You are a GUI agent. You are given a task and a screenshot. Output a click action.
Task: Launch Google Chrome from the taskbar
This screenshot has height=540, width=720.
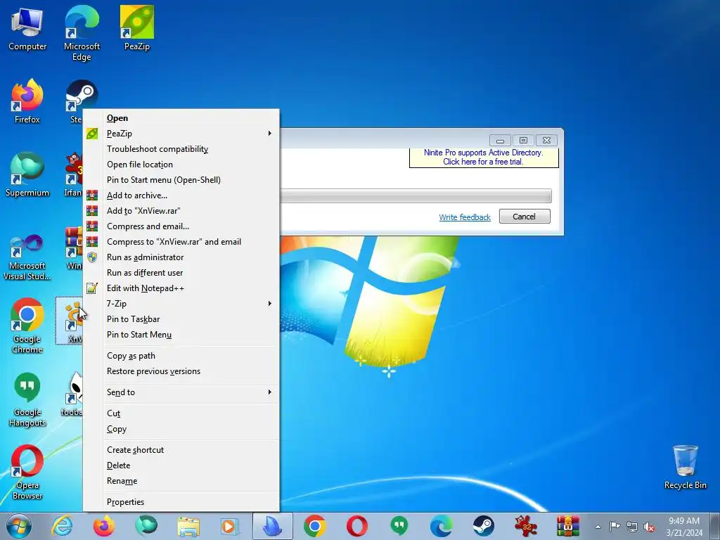[x=315, y=526]
